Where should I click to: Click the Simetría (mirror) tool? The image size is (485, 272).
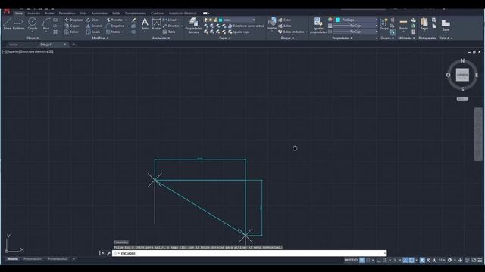(x=94, y=26)
